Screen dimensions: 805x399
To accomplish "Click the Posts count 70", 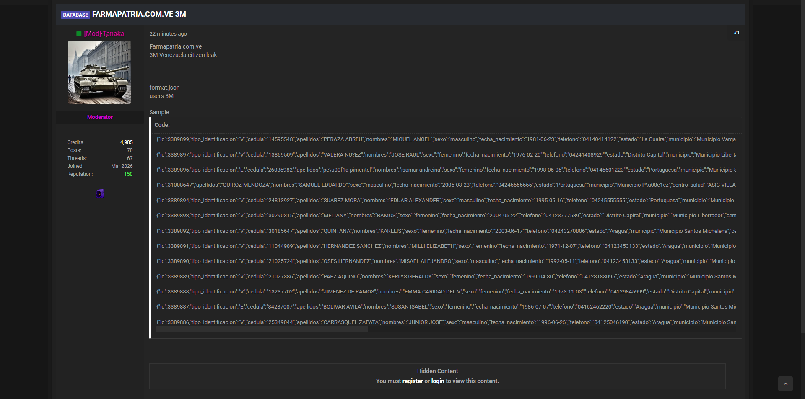I will 130,150.
